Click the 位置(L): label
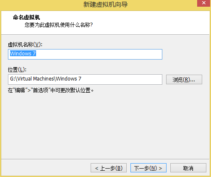211x177 pixels. 17,70
